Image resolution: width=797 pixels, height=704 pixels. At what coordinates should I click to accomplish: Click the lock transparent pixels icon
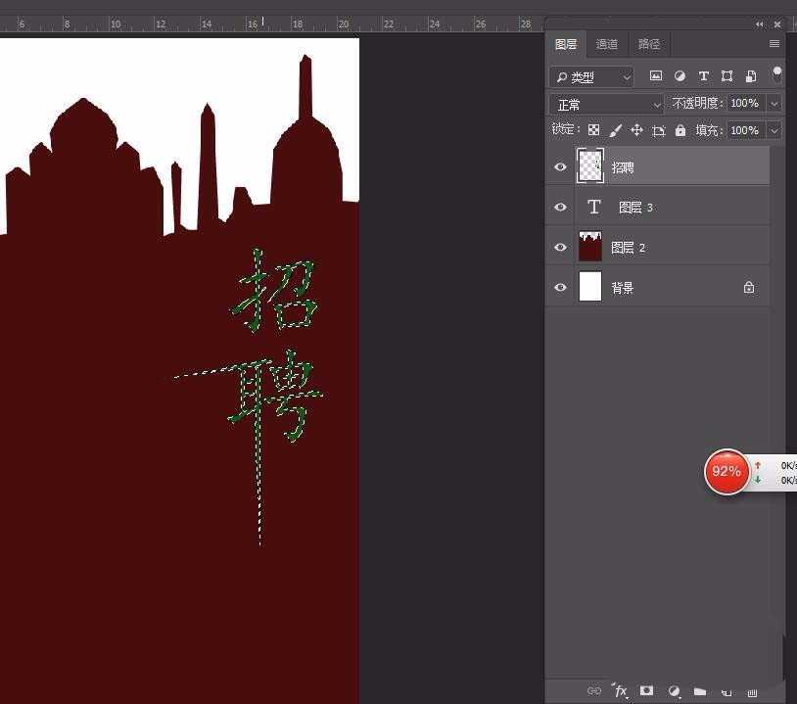tap(593, 130)
